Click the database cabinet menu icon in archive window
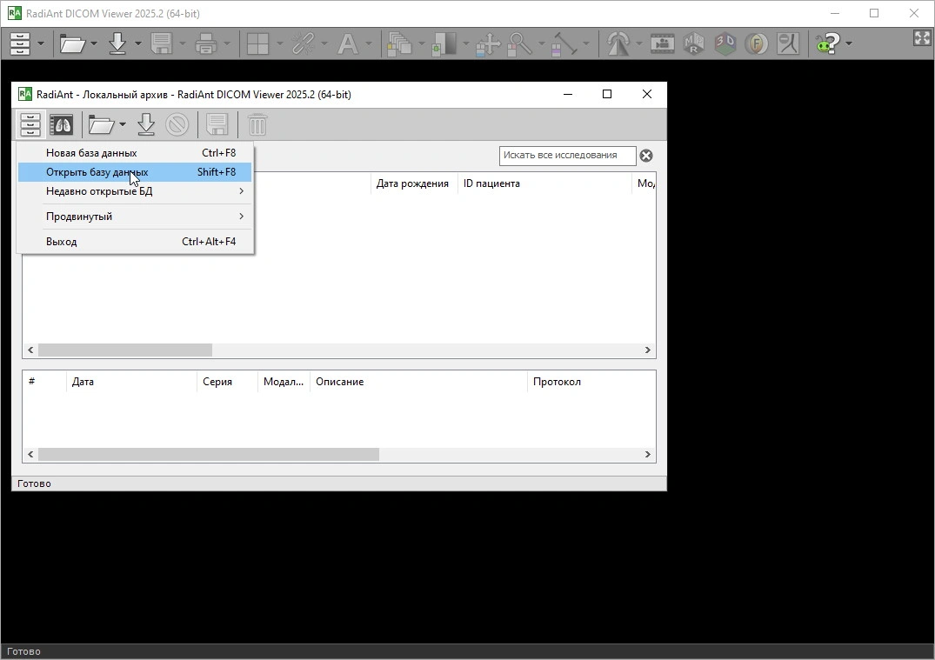Image resolution: width=935 pixels, height=660 pixels. click(30, 124)
